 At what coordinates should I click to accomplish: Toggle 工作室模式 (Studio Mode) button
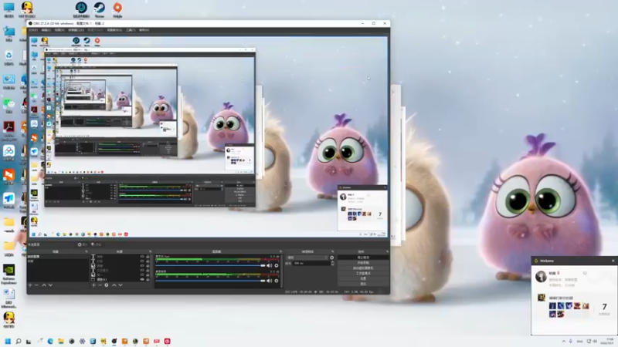pos(363,273)
